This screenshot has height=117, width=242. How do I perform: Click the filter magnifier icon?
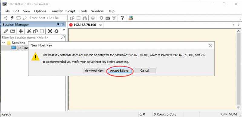(63, 37)
